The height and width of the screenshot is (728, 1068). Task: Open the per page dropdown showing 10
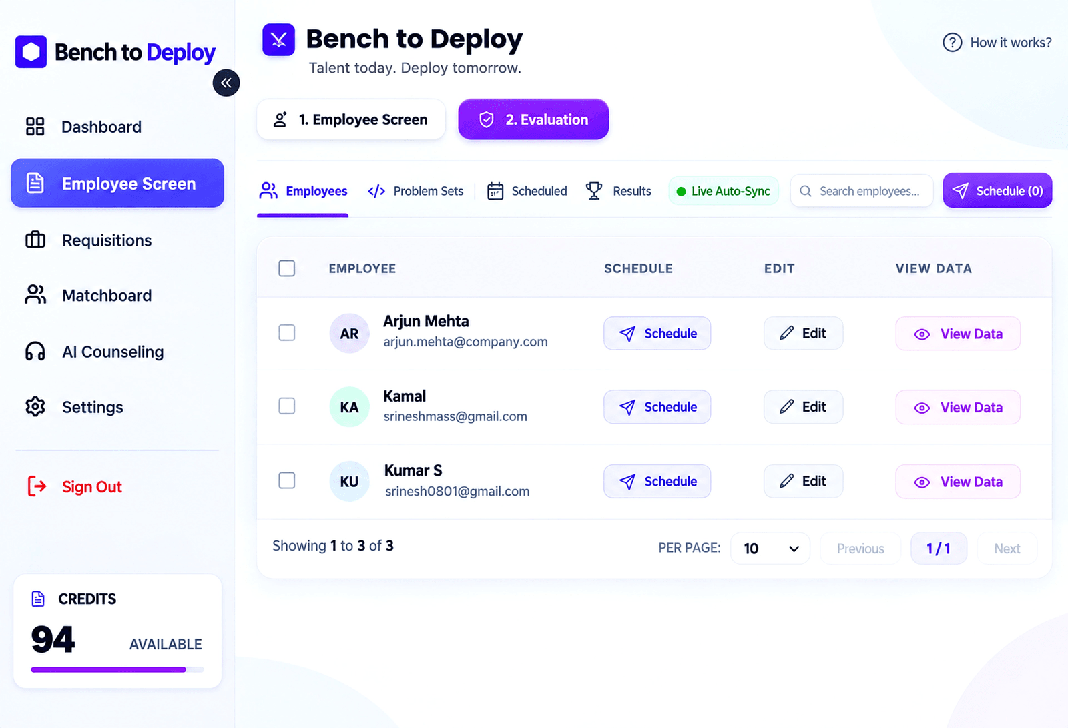pos(770,549)
